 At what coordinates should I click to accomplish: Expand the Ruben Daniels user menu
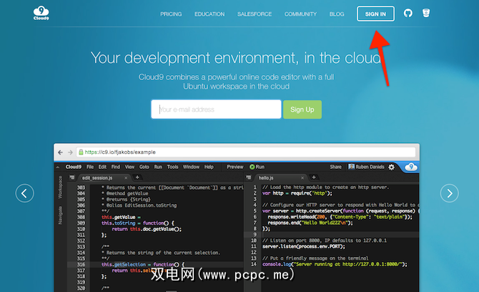click(367, 167)
